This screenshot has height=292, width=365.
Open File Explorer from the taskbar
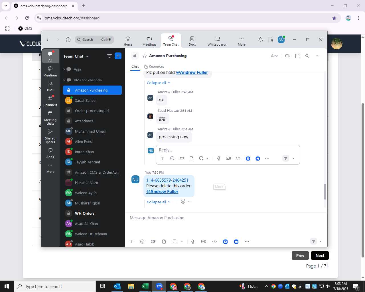click(131, 286)
